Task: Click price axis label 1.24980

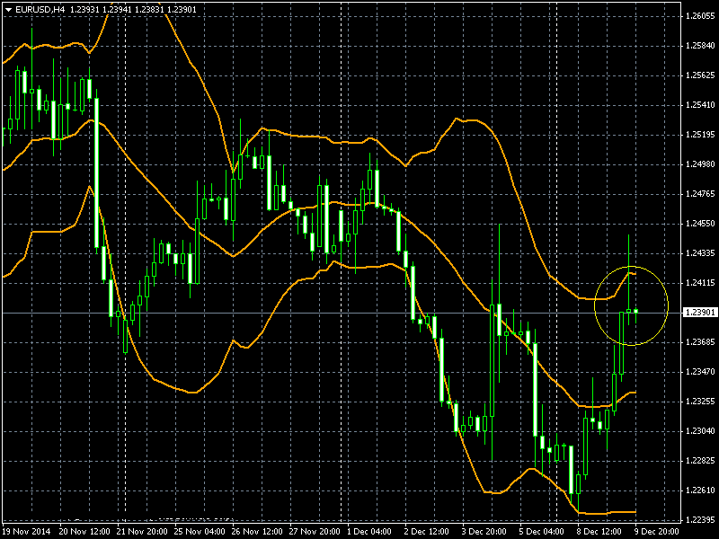Action: 700,164
